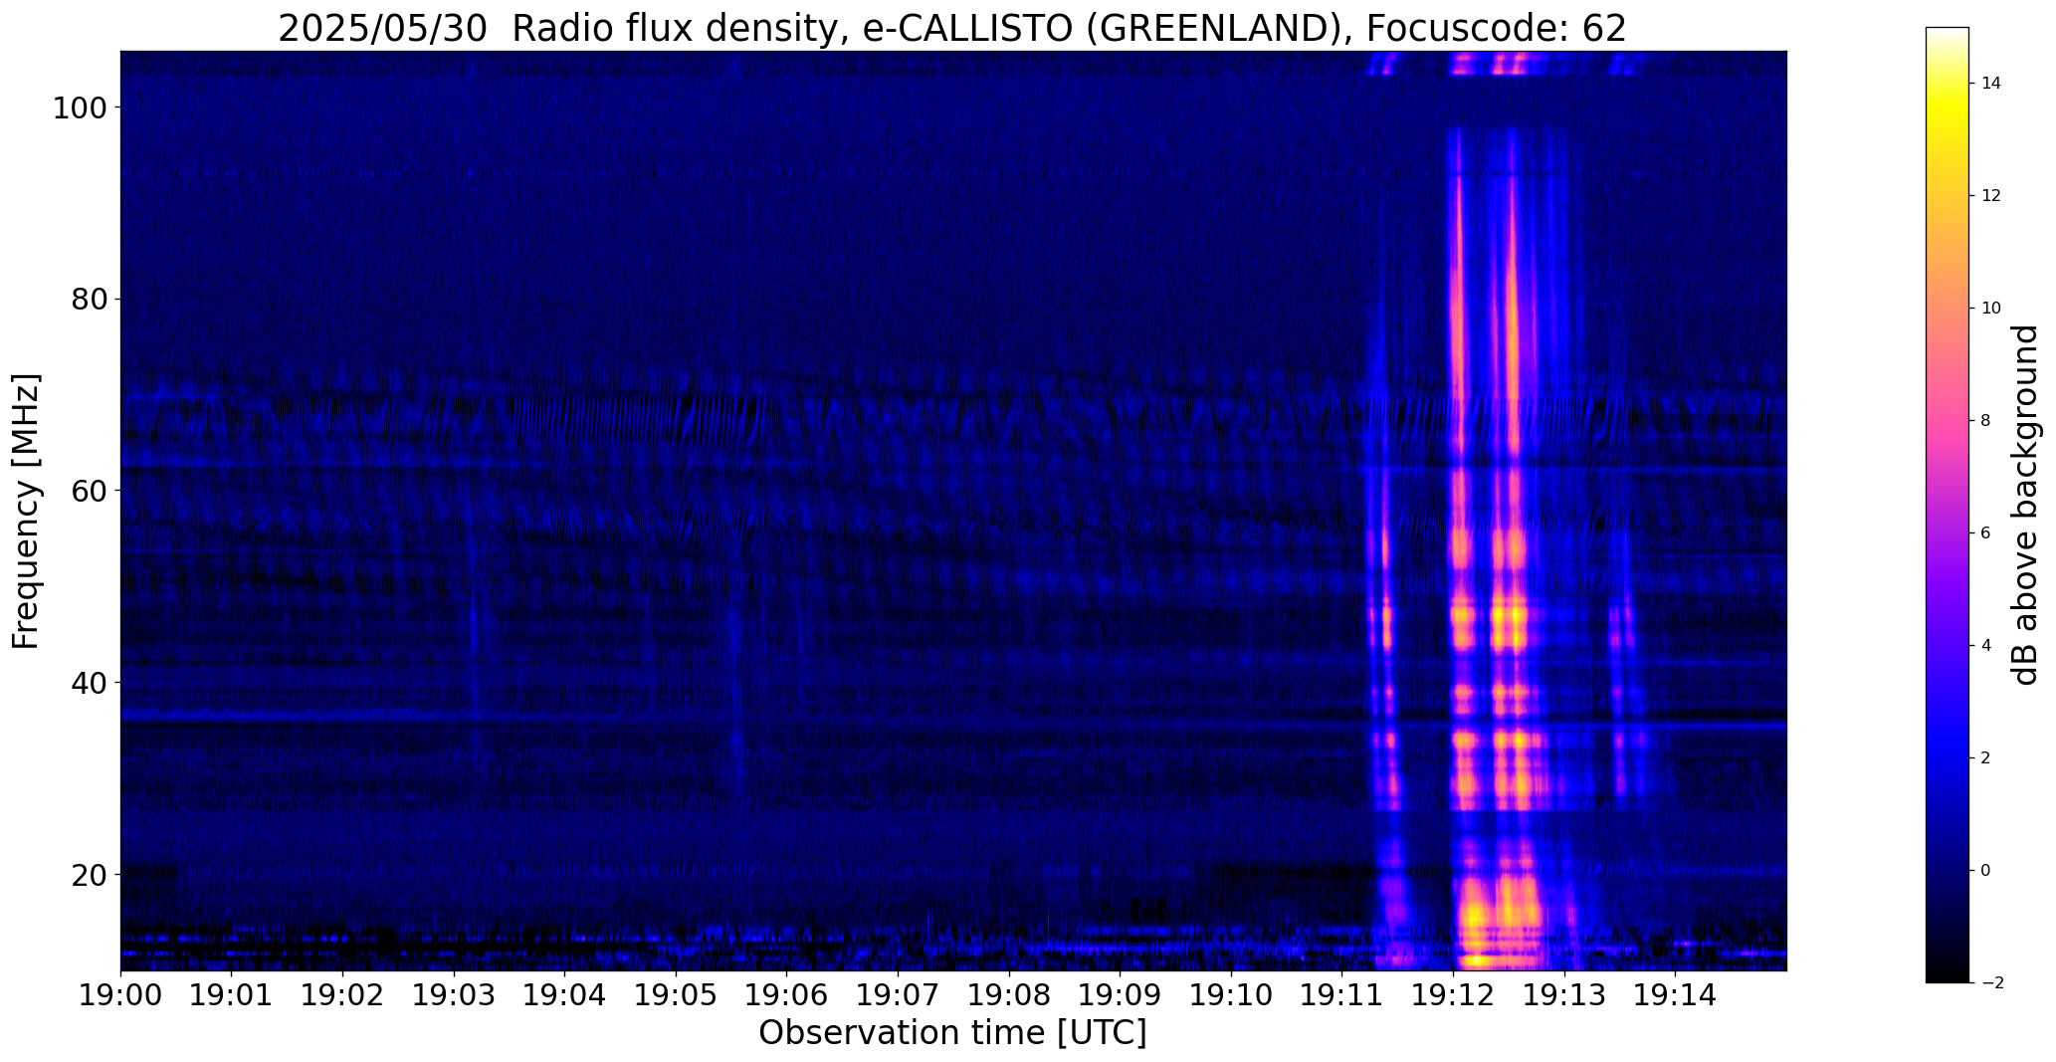Image resolution: width=2056 pixels, height=1062 pixels.
Task: Select the 19:06 time tick label
Action: (x=787, y=994)
